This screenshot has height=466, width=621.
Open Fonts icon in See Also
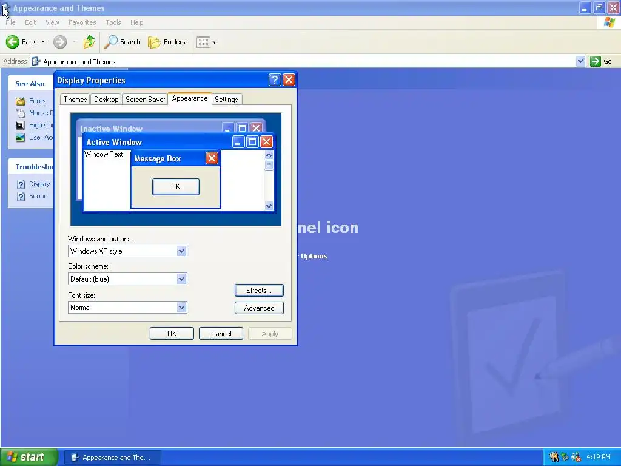click(21, 101)
